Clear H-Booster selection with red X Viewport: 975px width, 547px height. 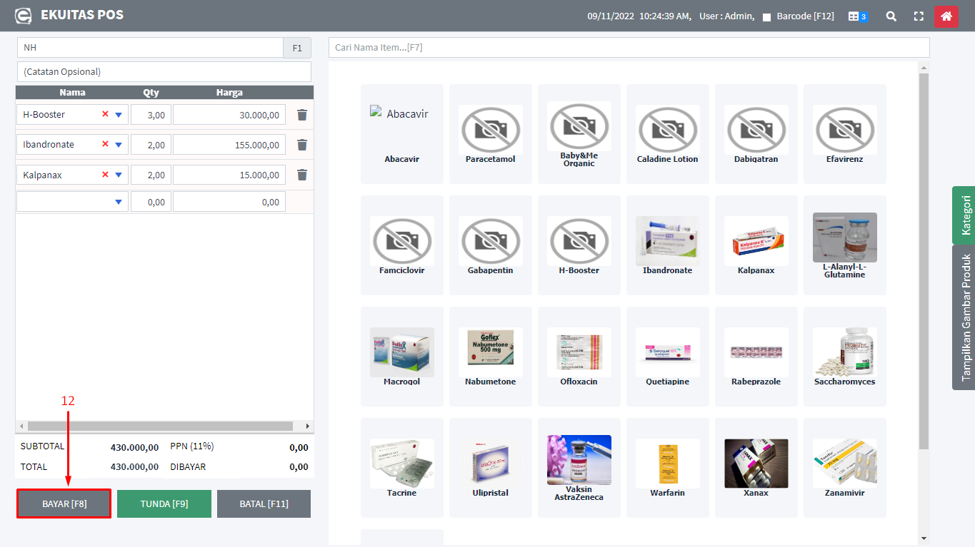[106, 114]
